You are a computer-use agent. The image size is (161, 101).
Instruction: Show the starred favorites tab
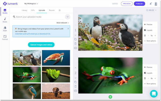pyautogui.click(x=60, y=10)
